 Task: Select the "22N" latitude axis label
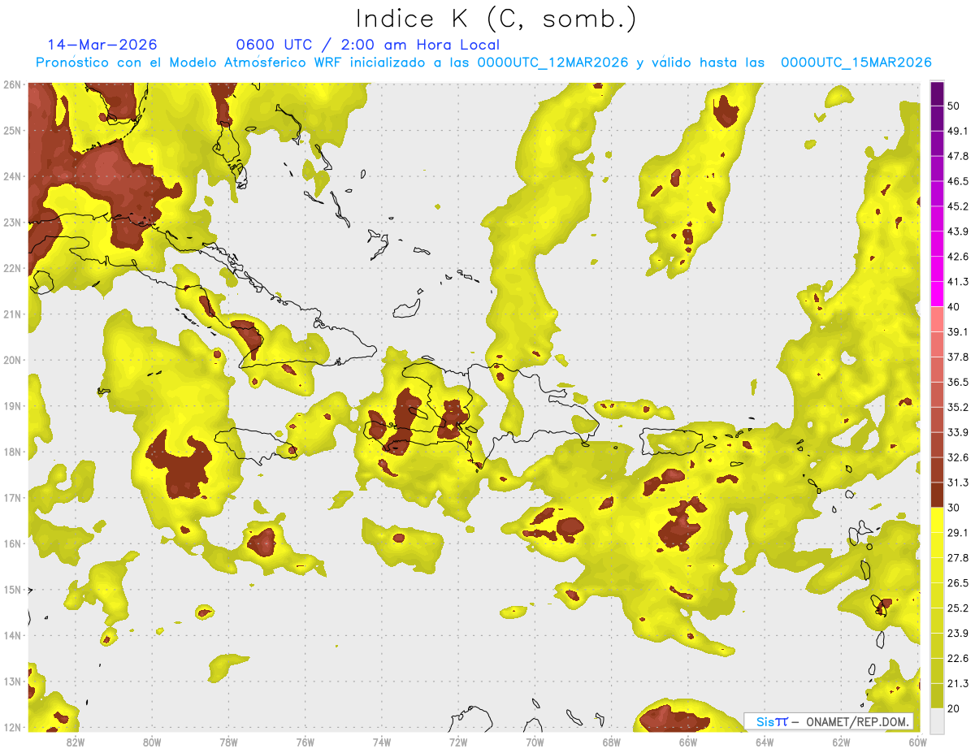pos(12,268)
